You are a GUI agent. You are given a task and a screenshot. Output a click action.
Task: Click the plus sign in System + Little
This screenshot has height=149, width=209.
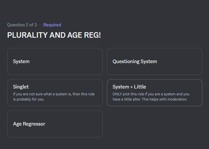[132, 87]
